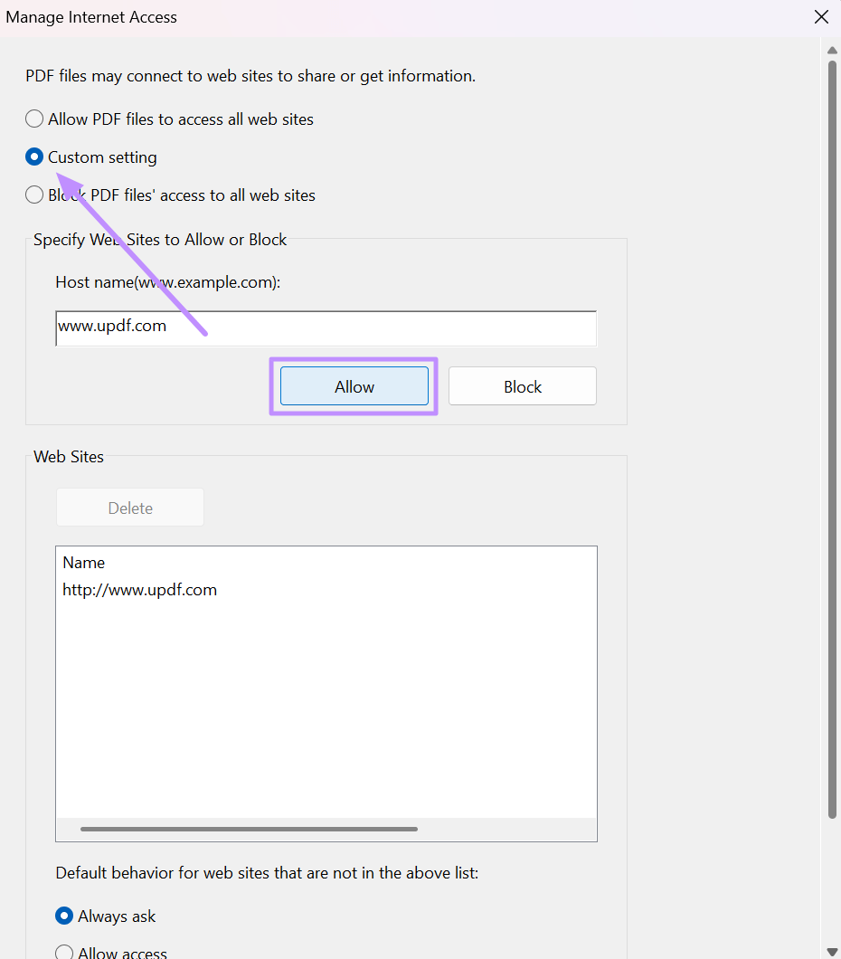Click the scroll up arrow of the dialog

click(832, 50)
